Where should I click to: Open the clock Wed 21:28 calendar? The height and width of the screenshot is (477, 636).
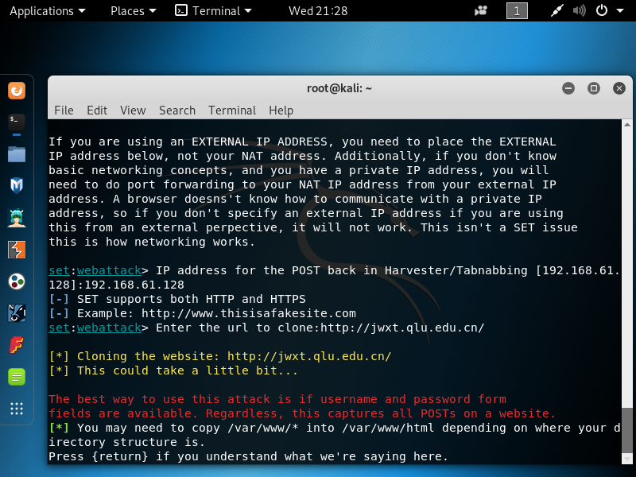(318, 11)
